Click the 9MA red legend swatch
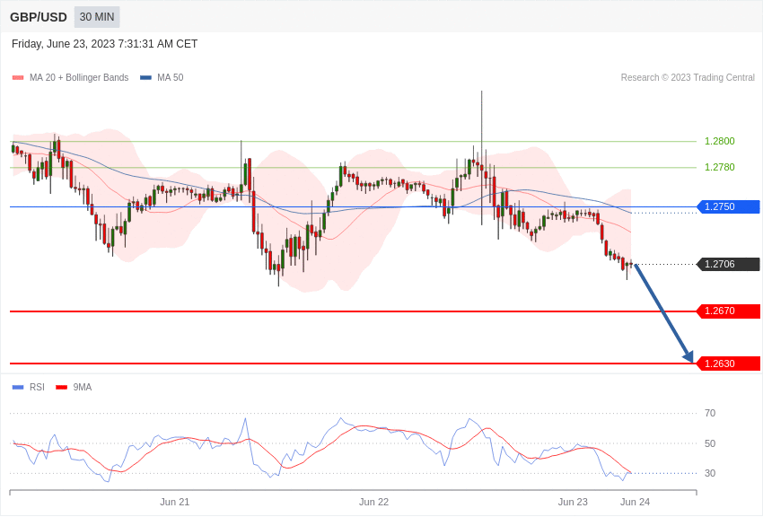Viewport: 763px width, 517px height. pos(62,387)
